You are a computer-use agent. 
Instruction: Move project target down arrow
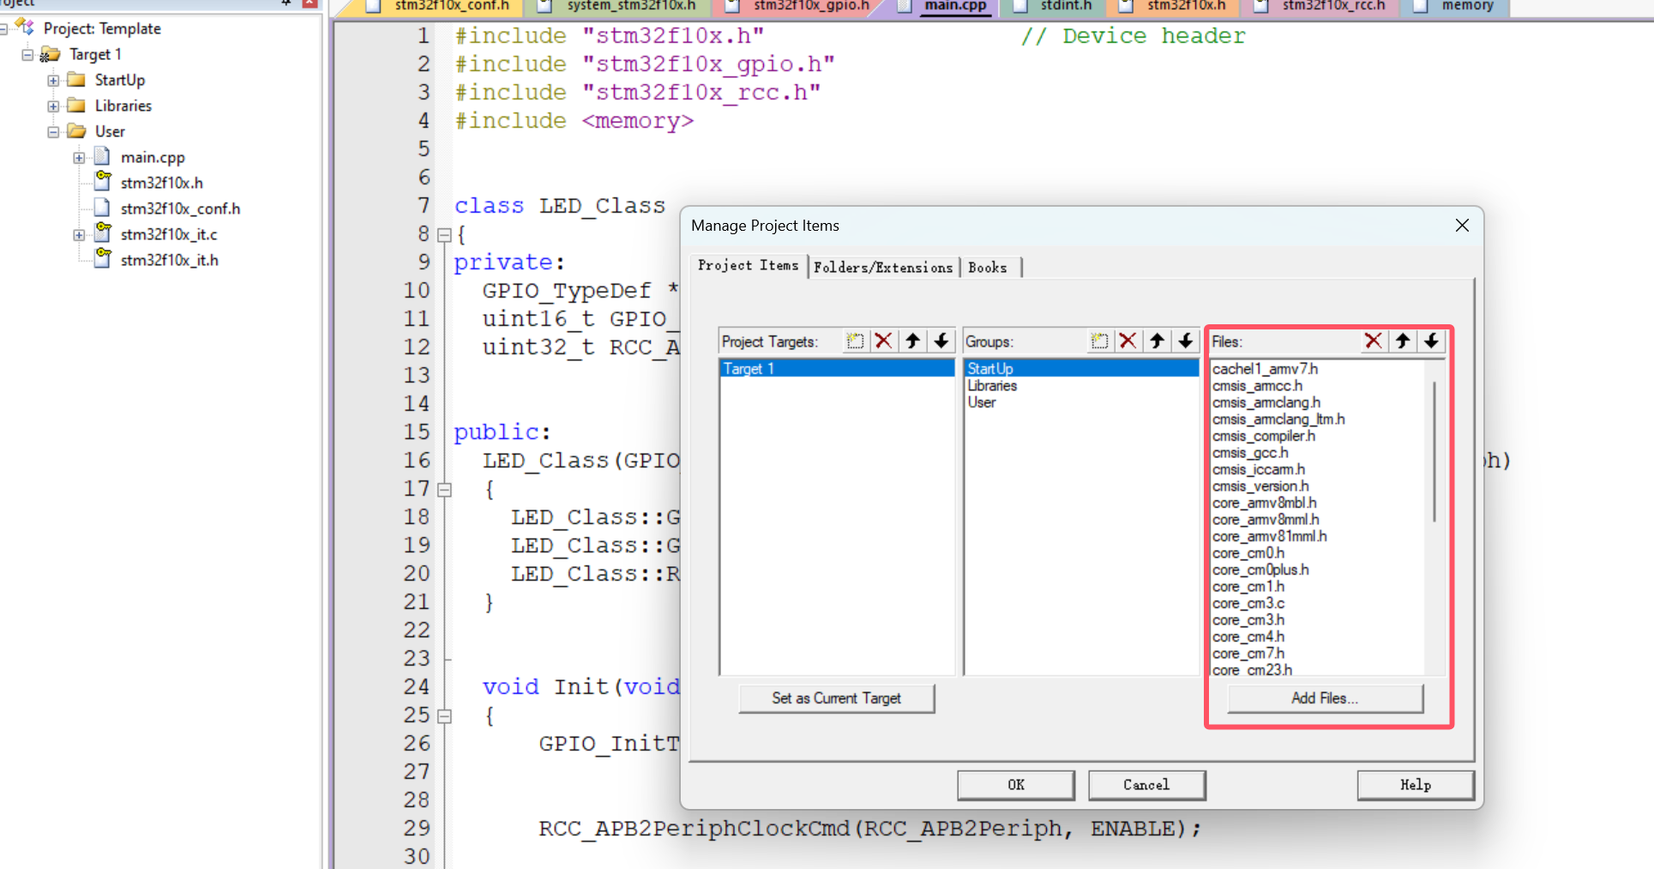[941, 341]
